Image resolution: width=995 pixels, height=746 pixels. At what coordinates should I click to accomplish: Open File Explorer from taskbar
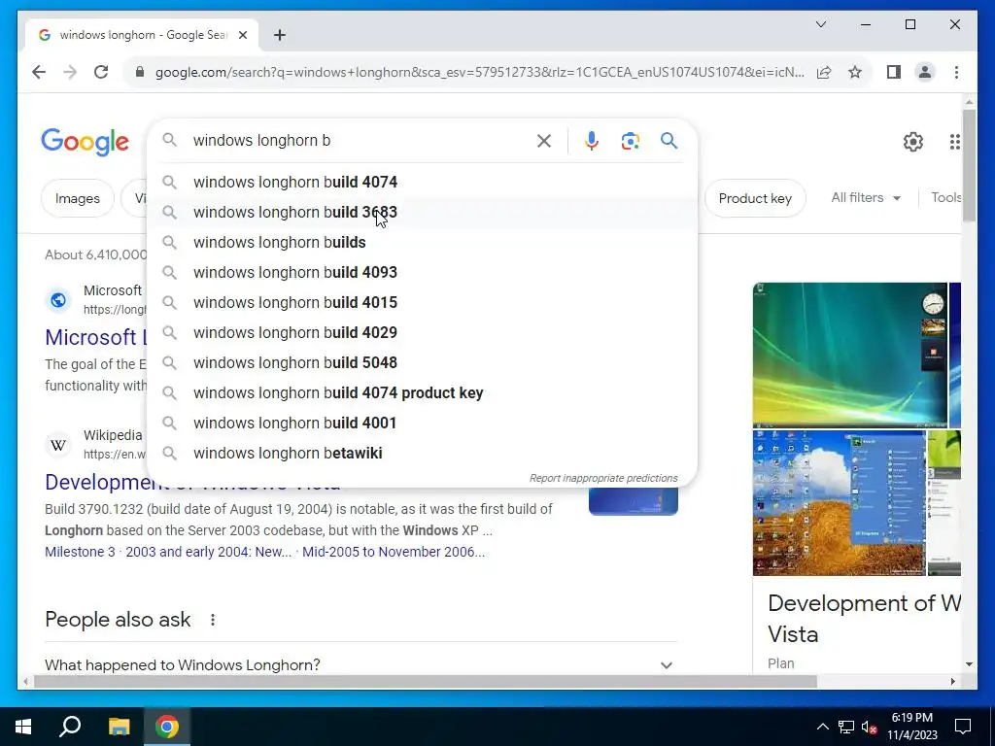[119, 727]
